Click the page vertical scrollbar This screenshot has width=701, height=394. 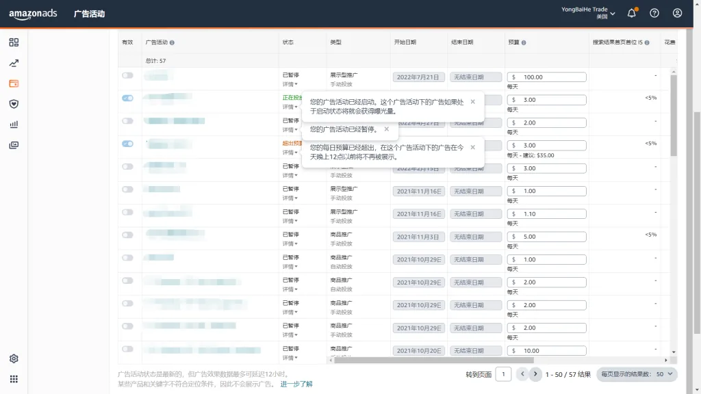[697, 222]
